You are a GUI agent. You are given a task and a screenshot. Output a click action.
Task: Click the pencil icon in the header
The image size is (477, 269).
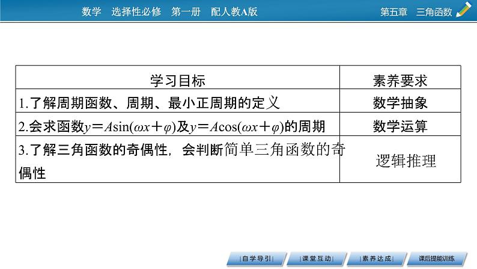[463, 10]
